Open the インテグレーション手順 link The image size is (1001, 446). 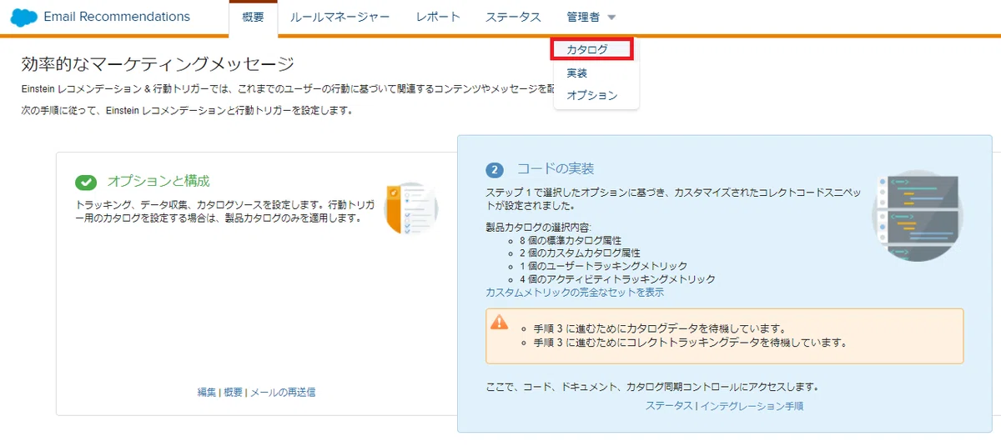(x=752, y=406)
